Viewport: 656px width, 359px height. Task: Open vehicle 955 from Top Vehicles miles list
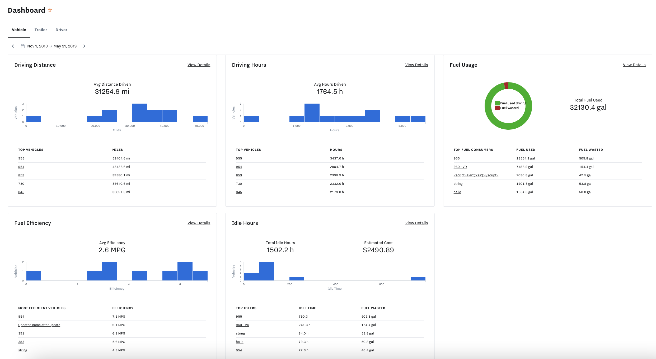(x=21, y=158)
